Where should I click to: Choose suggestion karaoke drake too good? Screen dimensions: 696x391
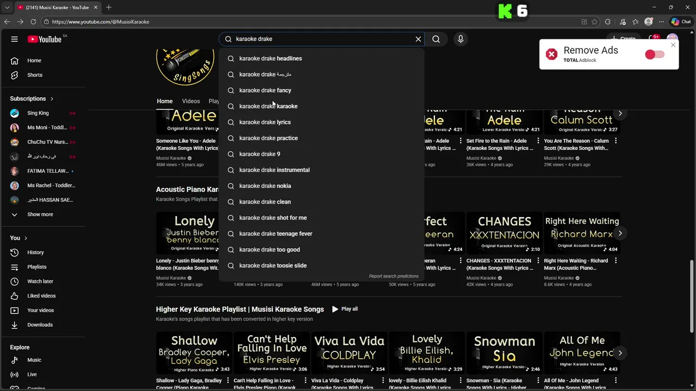point(321,250)
